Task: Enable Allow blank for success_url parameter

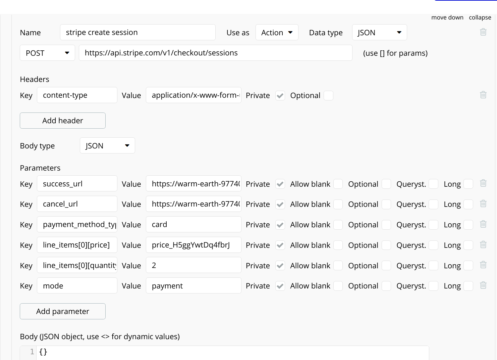Action: point(338,184)
